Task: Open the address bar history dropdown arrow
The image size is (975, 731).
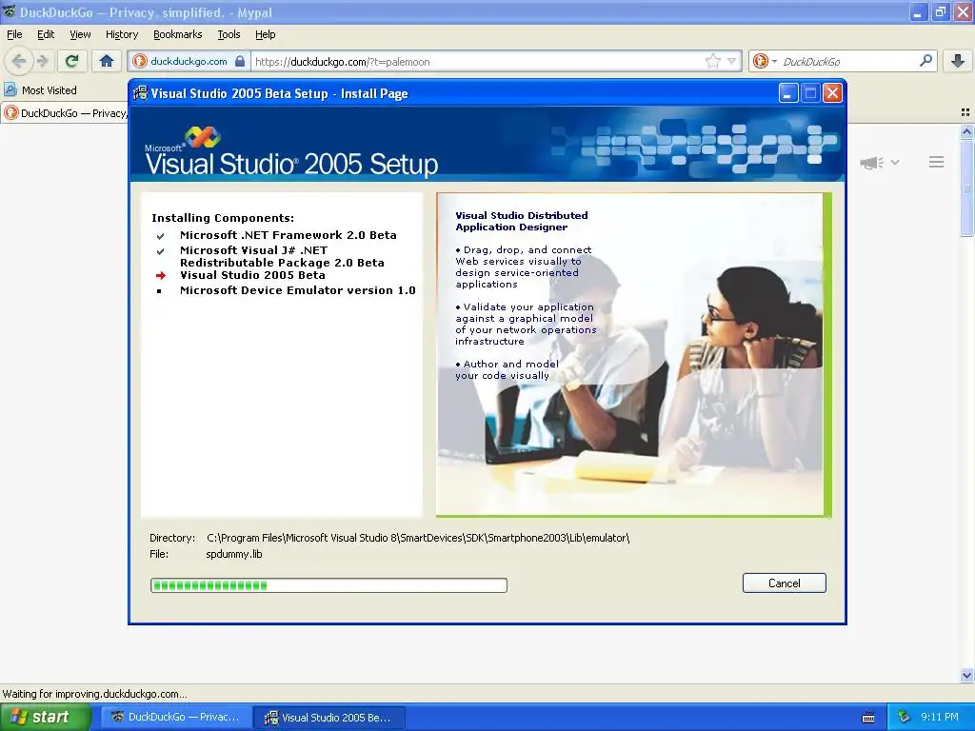Action: coord(732,62)
